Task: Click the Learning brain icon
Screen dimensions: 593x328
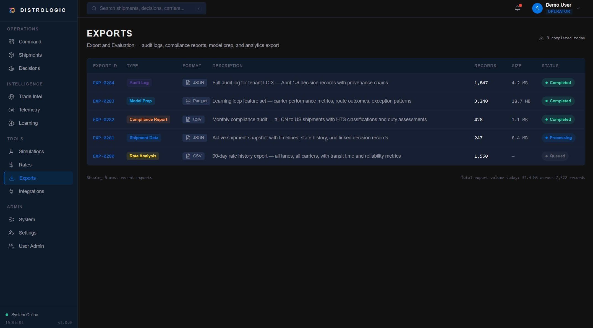Action: pos(11,123)
